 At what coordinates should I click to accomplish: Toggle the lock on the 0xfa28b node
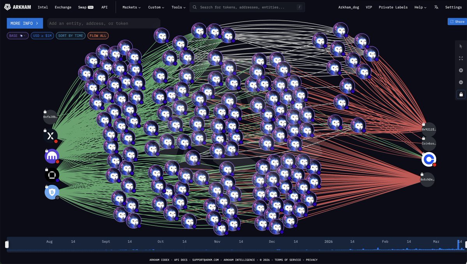pyautogui.click(x=45, y=112)
